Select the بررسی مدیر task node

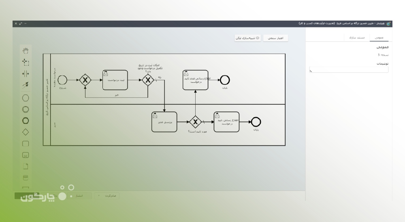click(x=164, y=121)
